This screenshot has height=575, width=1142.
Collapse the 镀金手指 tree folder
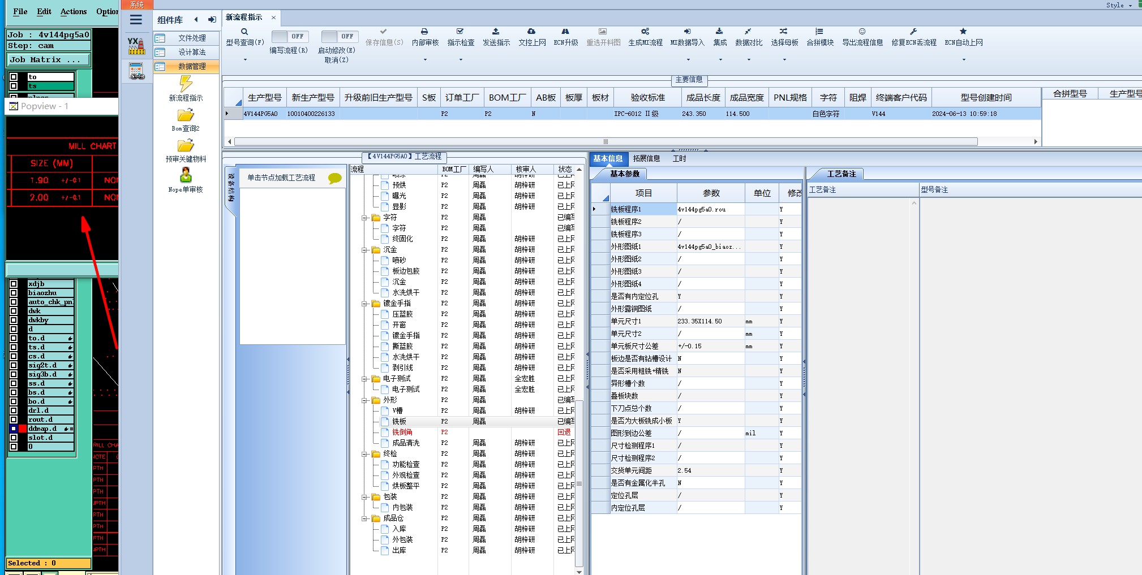(365, 304)
